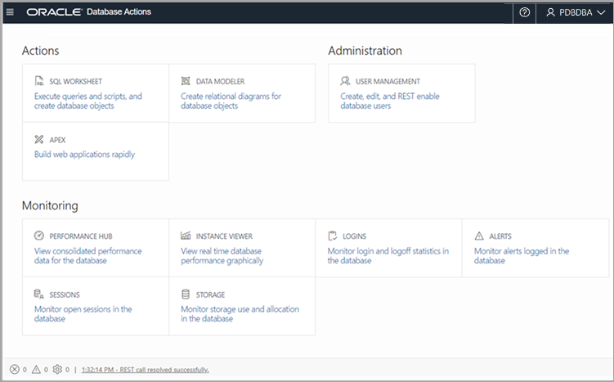The image size is (614, 382).
Task: Click the warnings count icon in status bar
Action: click(x=36, y=370)
